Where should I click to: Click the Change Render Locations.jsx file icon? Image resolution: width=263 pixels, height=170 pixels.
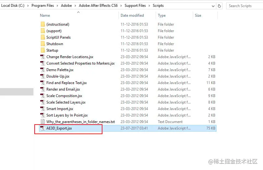point(43,57)
